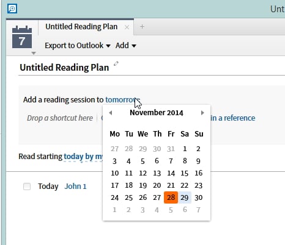Open the John 1 reading link

pyautogui.click(x=75, y=186)
